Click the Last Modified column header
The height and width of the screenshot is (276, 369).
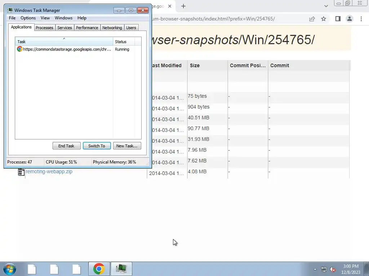point(166,65)
